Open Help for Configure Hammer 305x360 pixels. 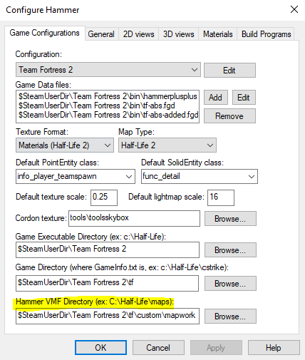(x=274, y=348)
